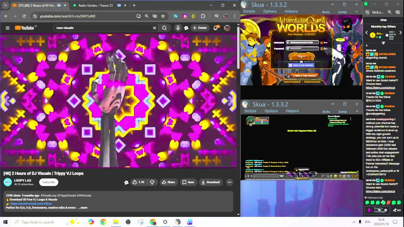Click Auto in the top Skua window
This screenshot has height=227, width=404.
[x=326, y=12]
